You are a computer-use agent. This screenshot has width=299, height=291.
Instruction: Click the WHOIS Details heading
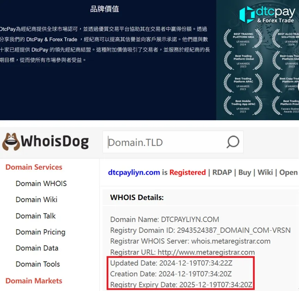coord(137,197)
